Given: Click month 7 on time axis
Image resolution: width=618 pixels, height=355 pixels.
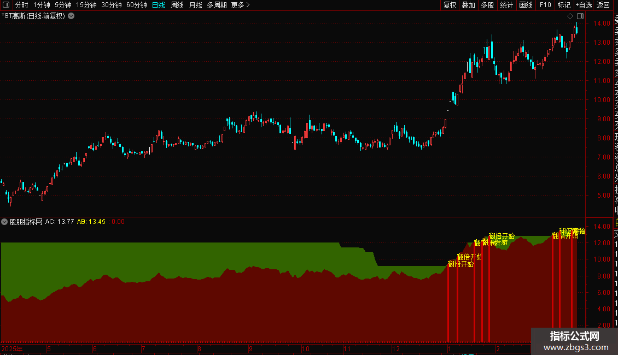Looking at the screenshot, I should pos(143,349).
